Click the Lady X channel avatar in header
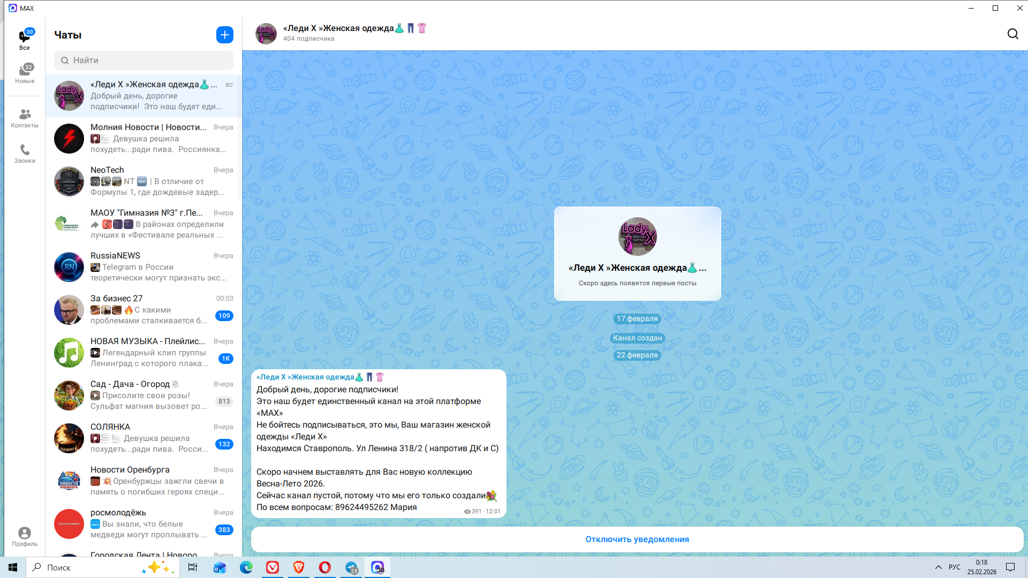The height and width of the screenshot is (578, 1028). 266,33
